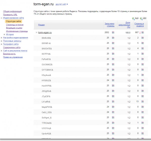Expand the История subsection
Viewport: 151px width, 141px height.
(4, 34)
